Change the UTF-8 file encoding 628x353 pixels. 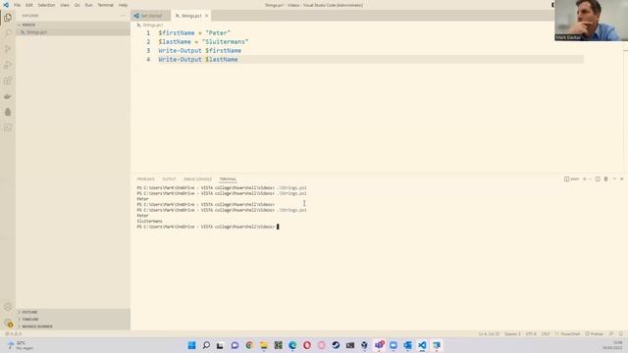point(531,333)
